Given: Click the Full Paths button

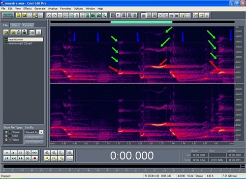Looking at the screenshot, I should [34, 143].
